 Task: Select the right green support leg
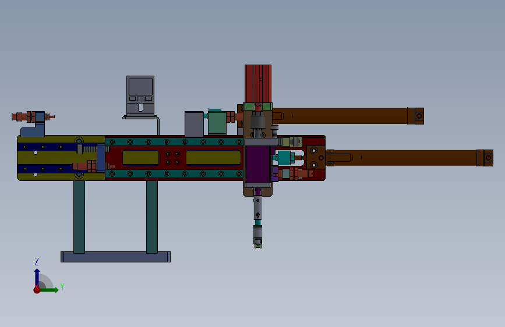coord(152,217)
